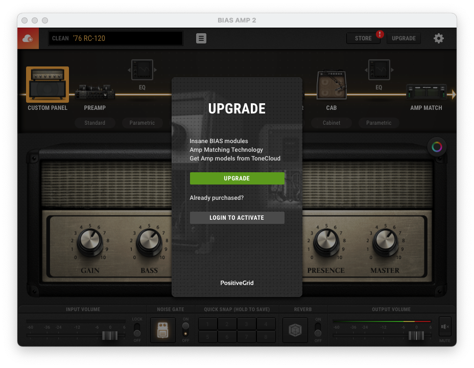Select Quick Snap slot 2

(x=227, y=324)
